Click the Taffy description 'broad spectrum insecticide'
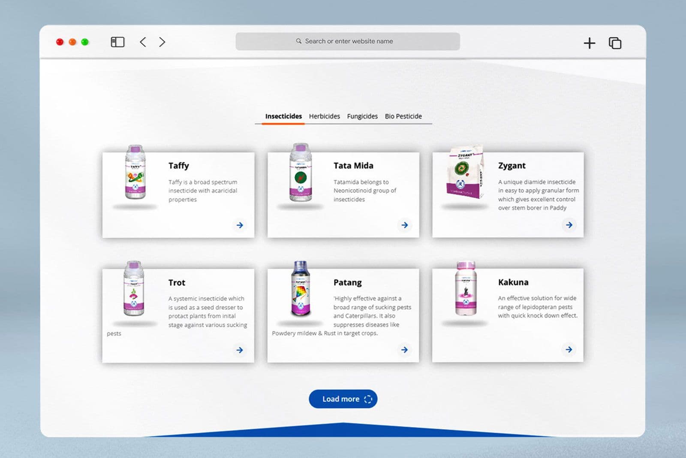Viewport: 686px width, 458px height. coord(203,186)
